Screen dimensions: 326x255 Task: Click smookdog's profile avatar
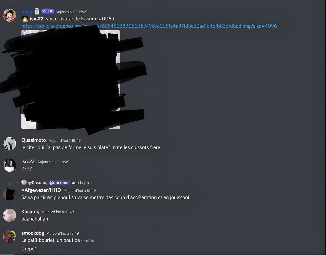pyautogui.click(x=9, y=237)
